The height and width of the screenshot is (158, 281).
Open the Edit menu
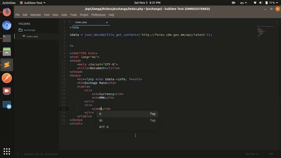click(25, 15)
